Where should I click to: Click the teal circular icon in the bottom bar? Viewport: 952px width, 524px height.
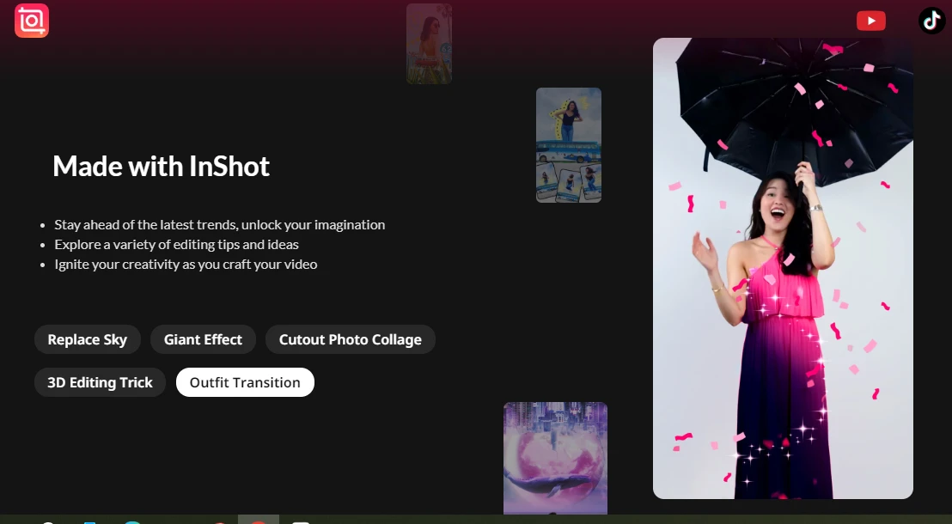coord(131,522)
